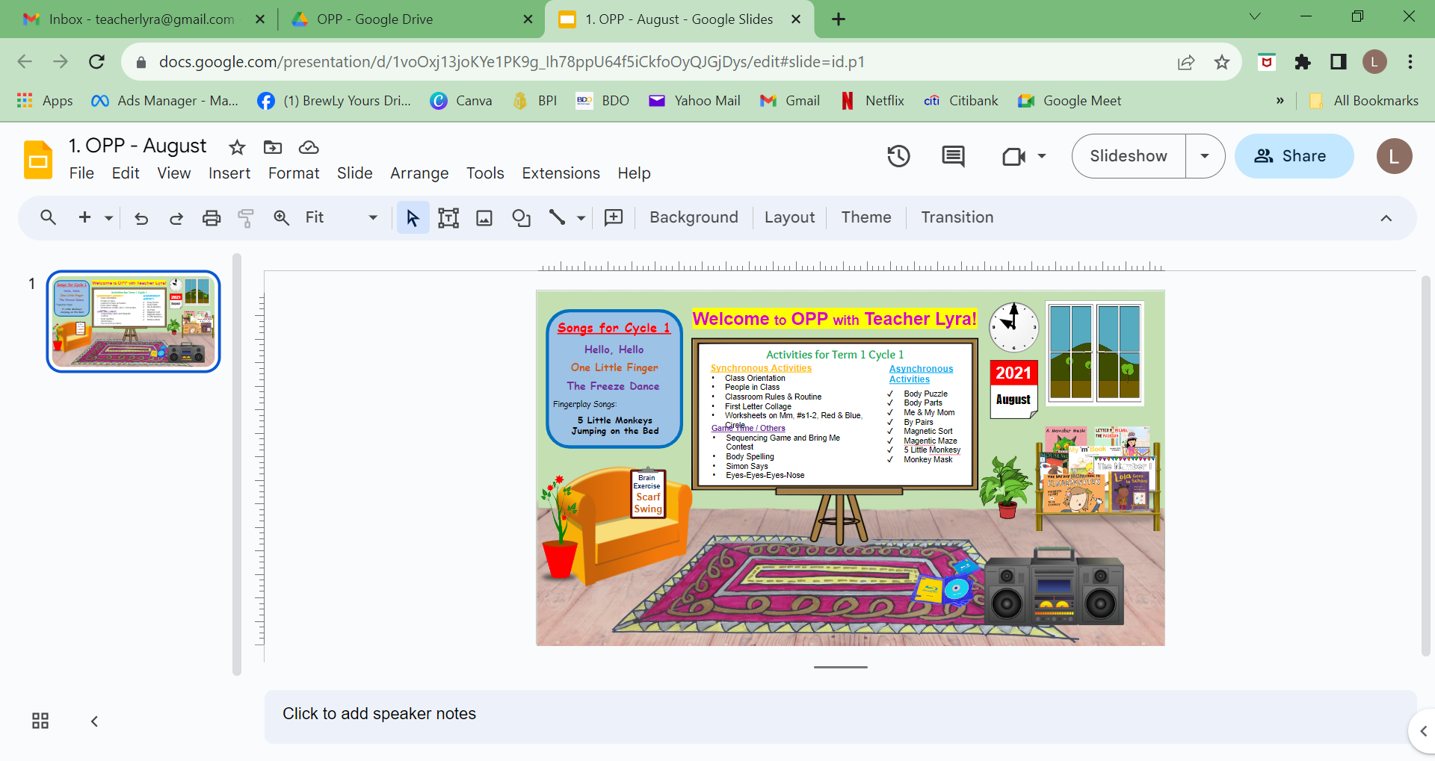Select the line drawing tool
The width and height of the screenshot is (1435, 761).
click(557, 217)
